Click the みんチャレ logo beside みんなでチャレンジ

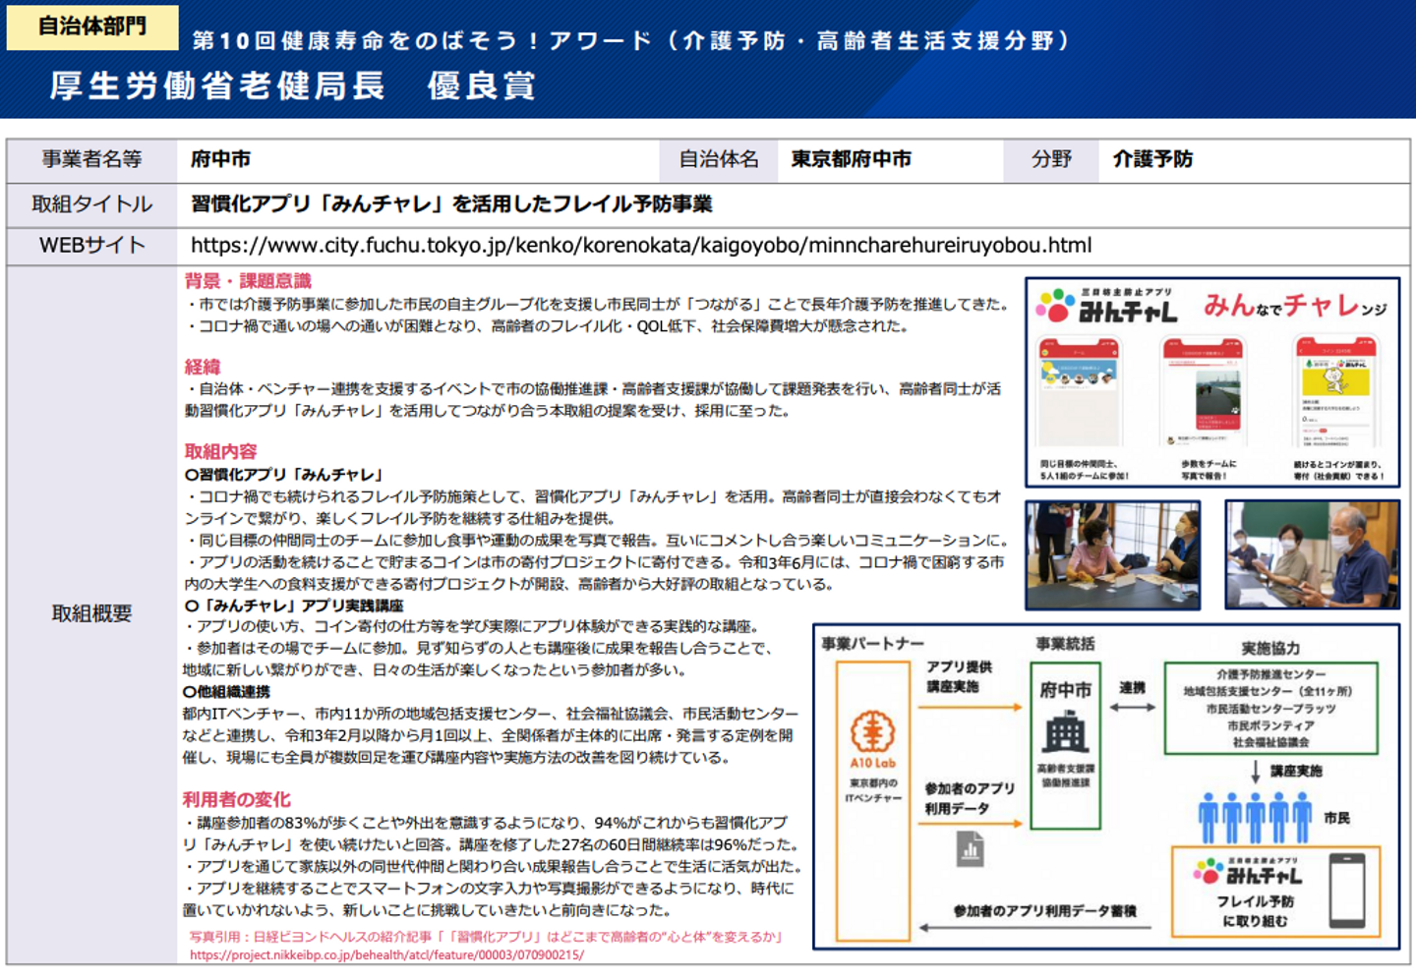1106,307
